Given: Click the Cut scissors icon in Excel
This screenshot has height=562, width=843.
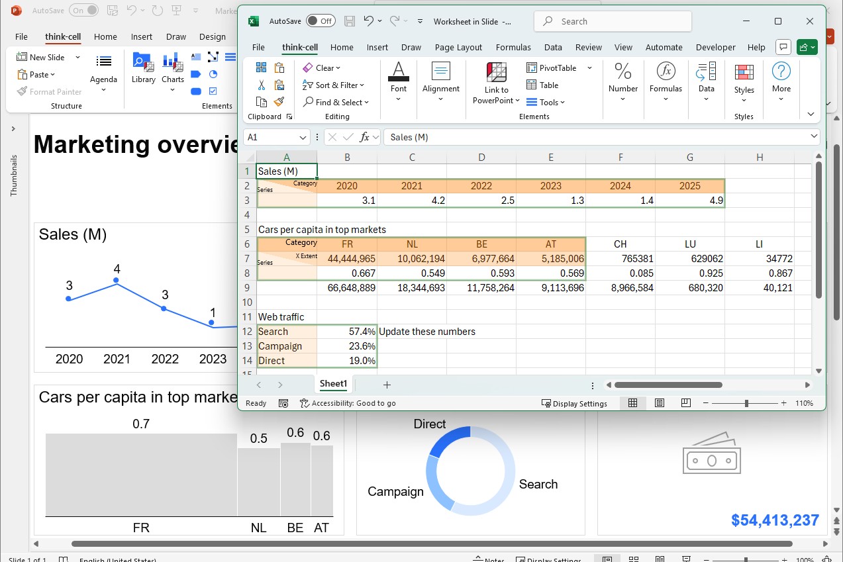Looking at the screenshot, I should 261,85.
